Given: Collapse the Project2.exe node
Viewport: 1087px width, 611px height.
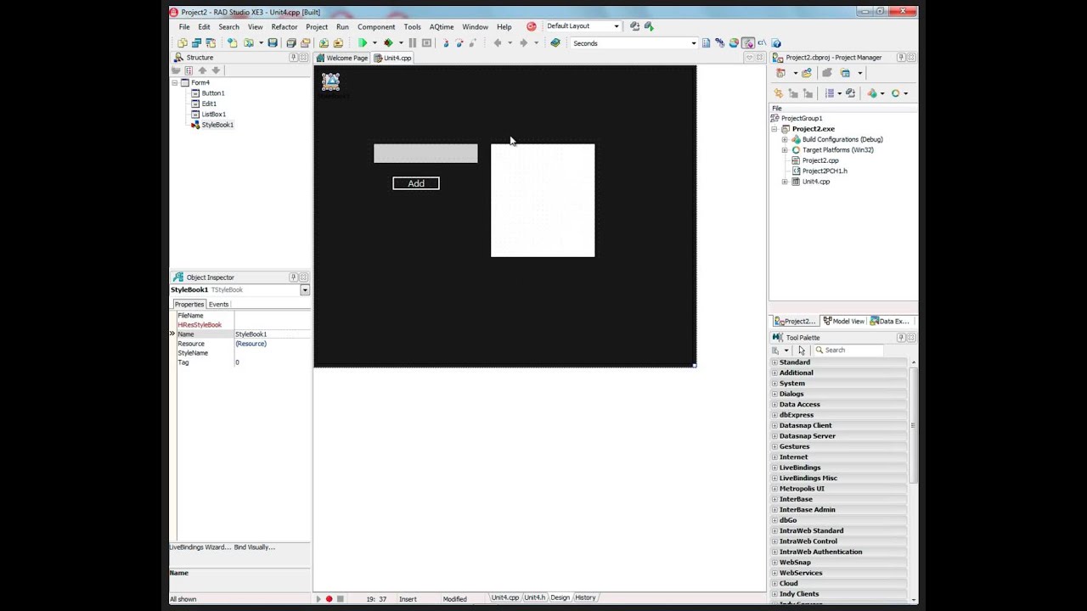Looking at the screenshot, I should pyautogui.click(x=774, y=129).
